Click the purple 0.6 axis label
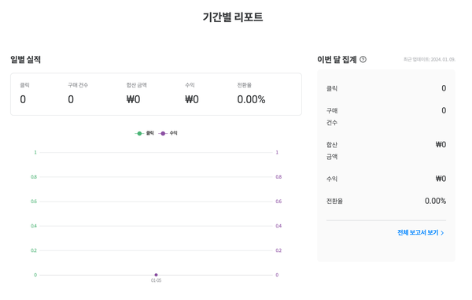Viewport: 472px width, 300px height. click(278, 202)
